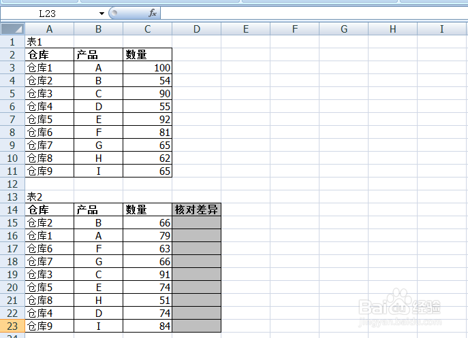Viewport: 468px width, 338px height.
Task: Click inside the formula bar
Action: coord(314,13)
